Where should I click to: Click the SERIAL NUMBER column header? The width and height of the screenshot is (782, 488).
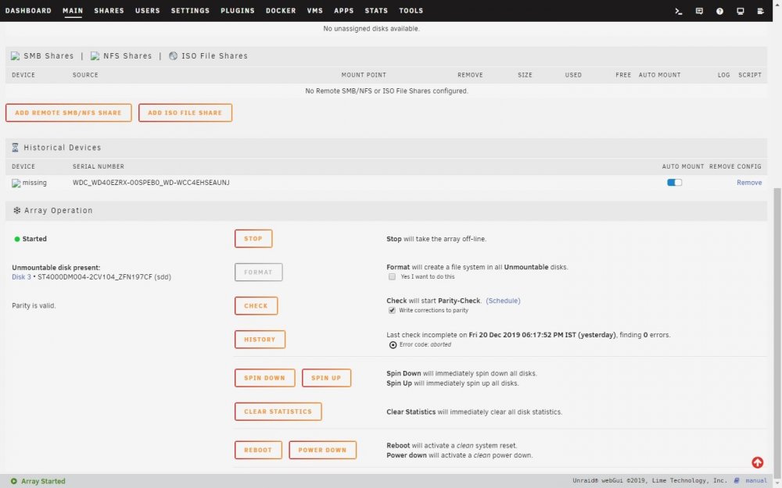click(99, 167)
